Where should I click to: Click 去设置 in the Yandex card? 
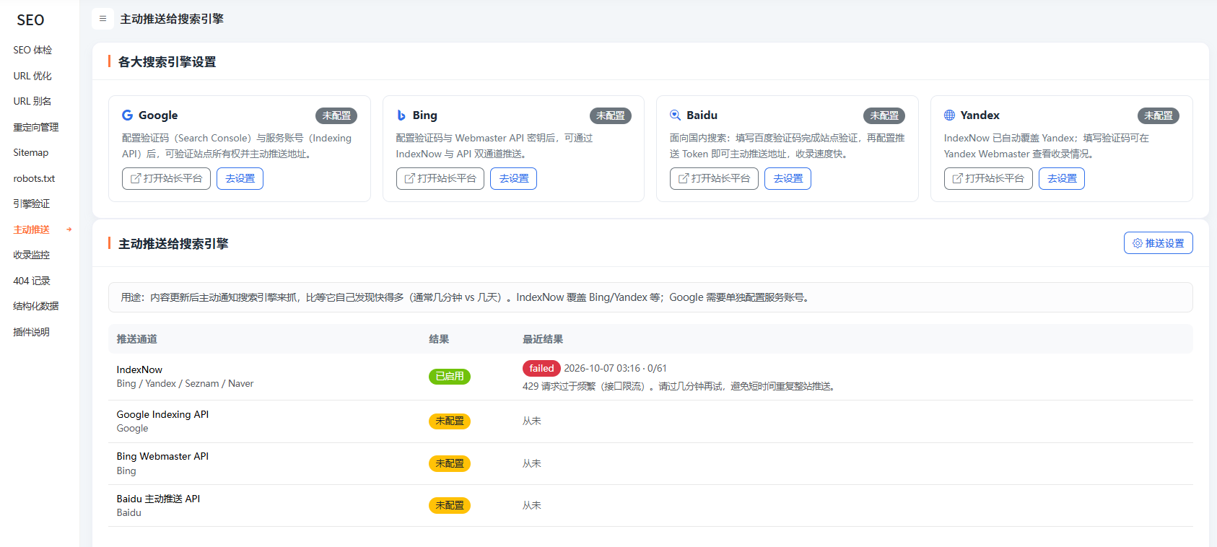tap(1062, 178)
